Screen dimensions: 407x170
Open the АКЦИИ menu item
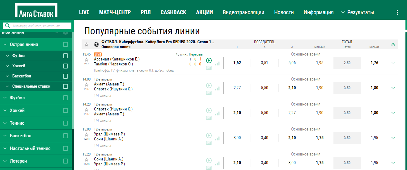coord(205,12)
